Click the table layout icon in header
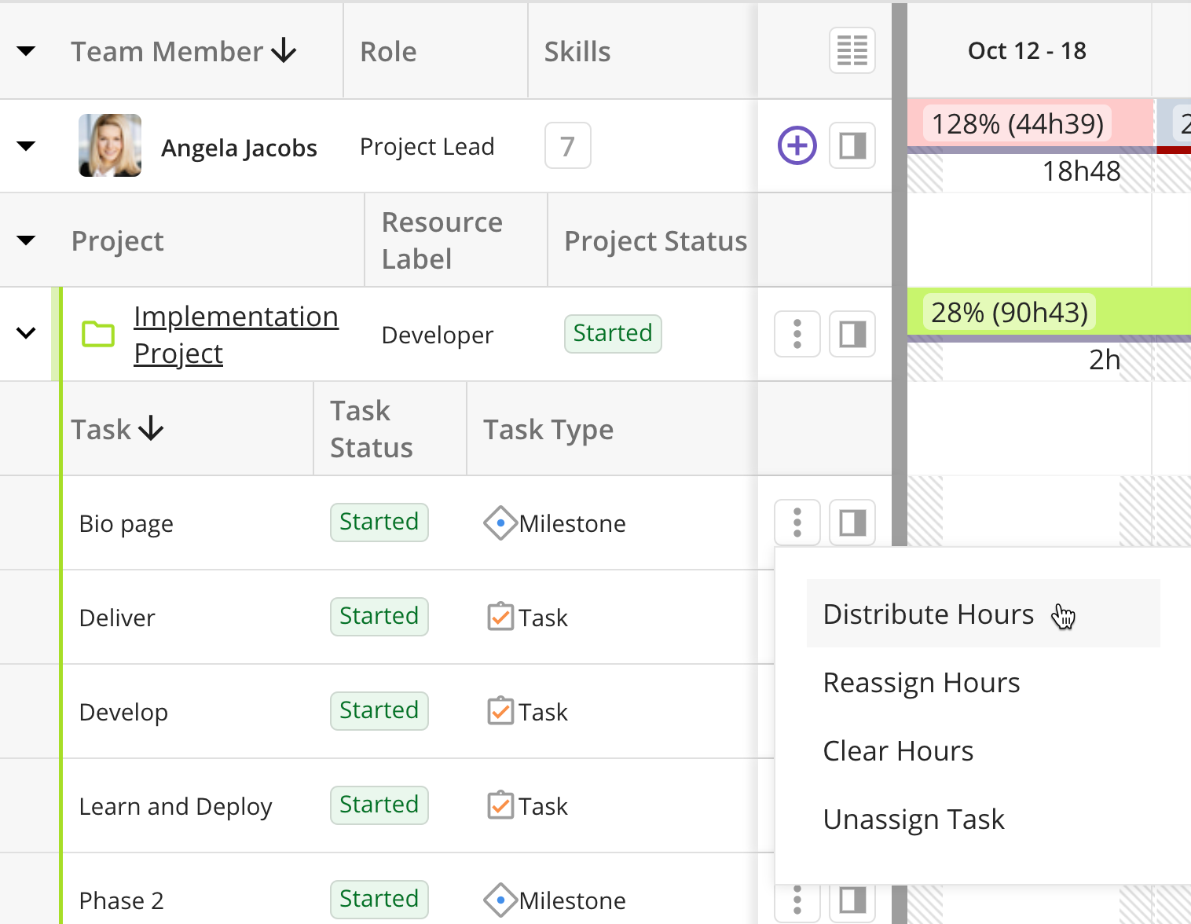The image size is (1191, 924). click(852, 51)
